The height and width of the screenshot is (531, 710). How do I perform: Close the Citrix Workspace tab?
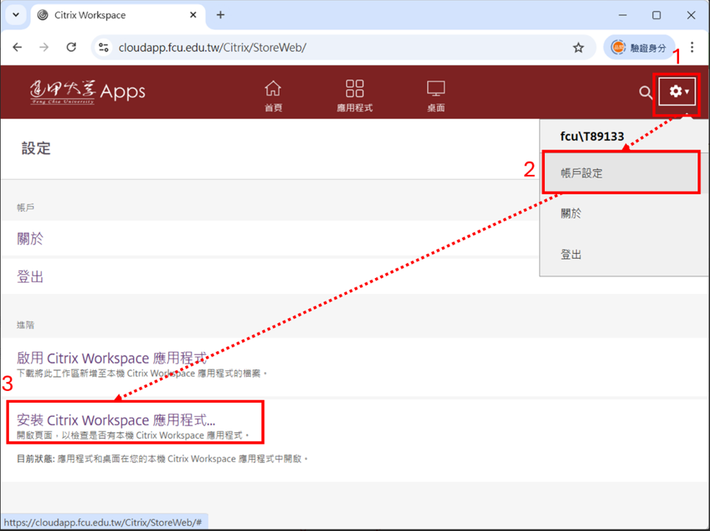193,15
